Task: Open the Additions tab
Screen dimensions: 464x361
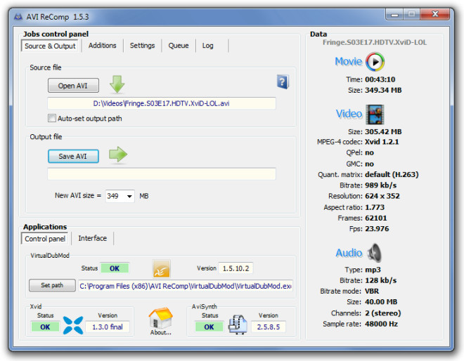Action: [x=103, y=46]
